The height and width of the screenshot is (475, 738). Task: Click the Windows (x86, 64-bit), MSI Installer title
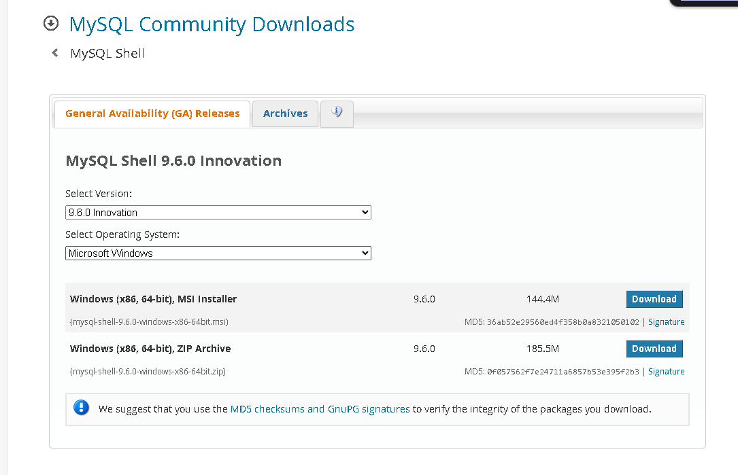pos(154,299)
